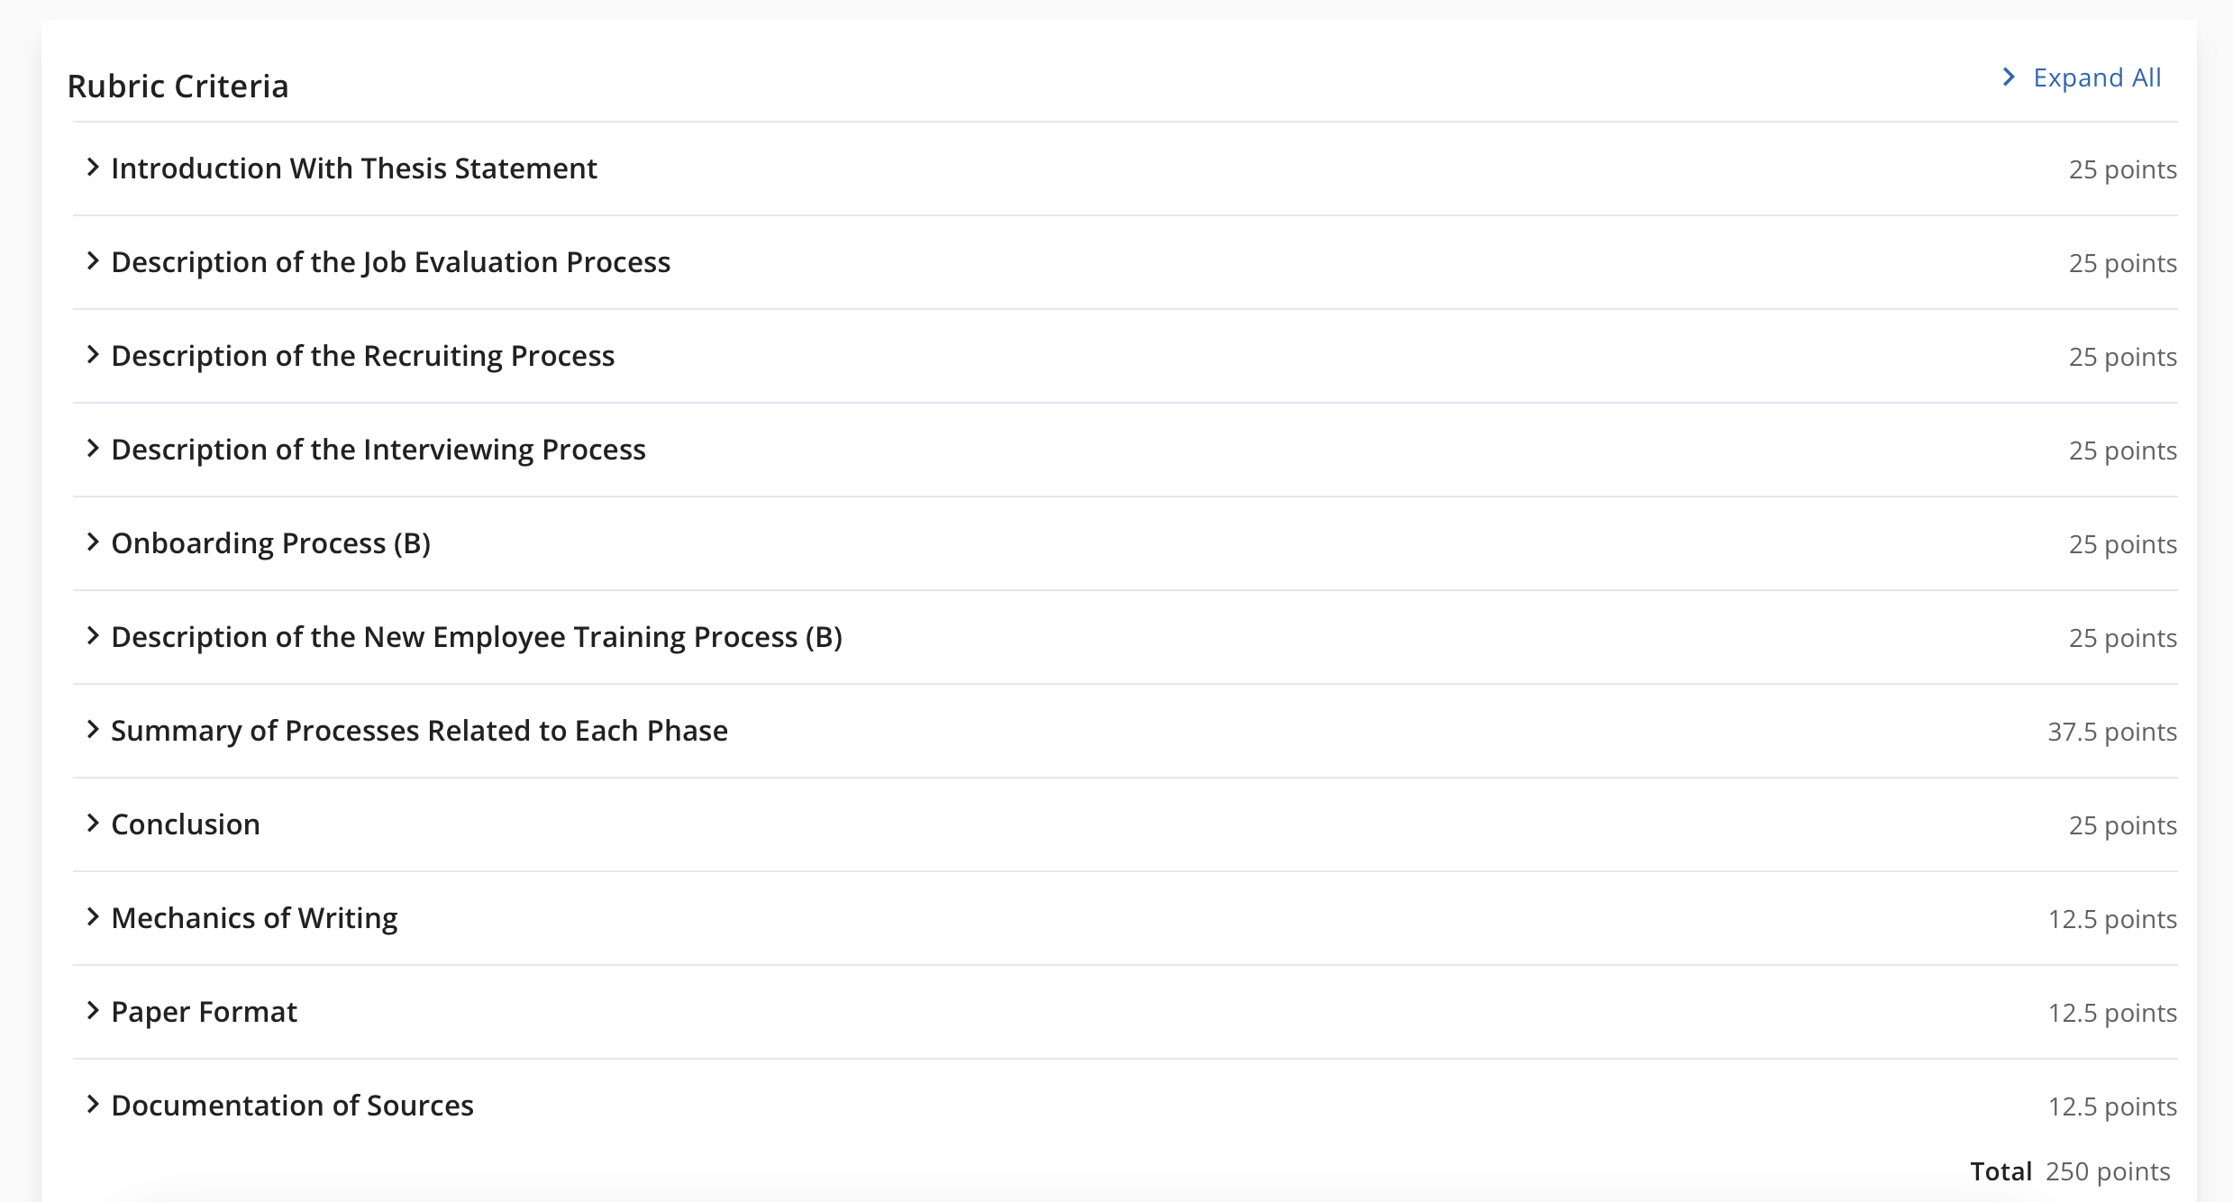The width and height of the screenshot is (2233, 1202).
Task: Select Summary of Processes Related to Each Phase
Action: pyautogui.click(x=419, y=731)
